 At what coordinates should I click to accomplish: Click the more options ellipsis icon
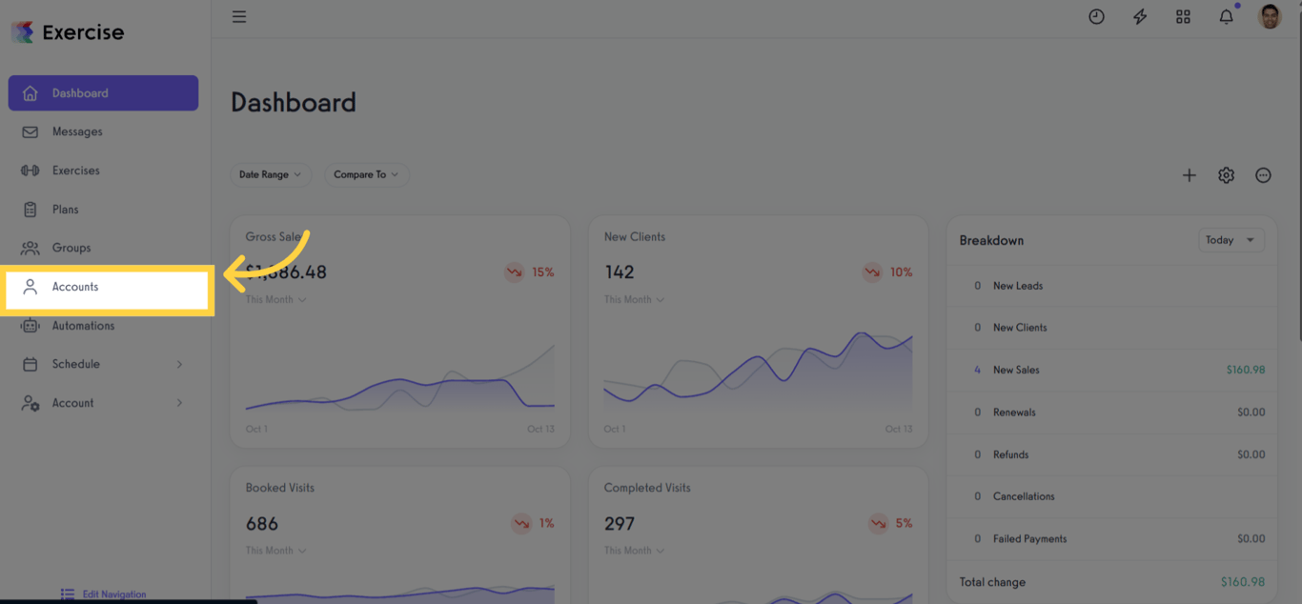coord(1263,175)
